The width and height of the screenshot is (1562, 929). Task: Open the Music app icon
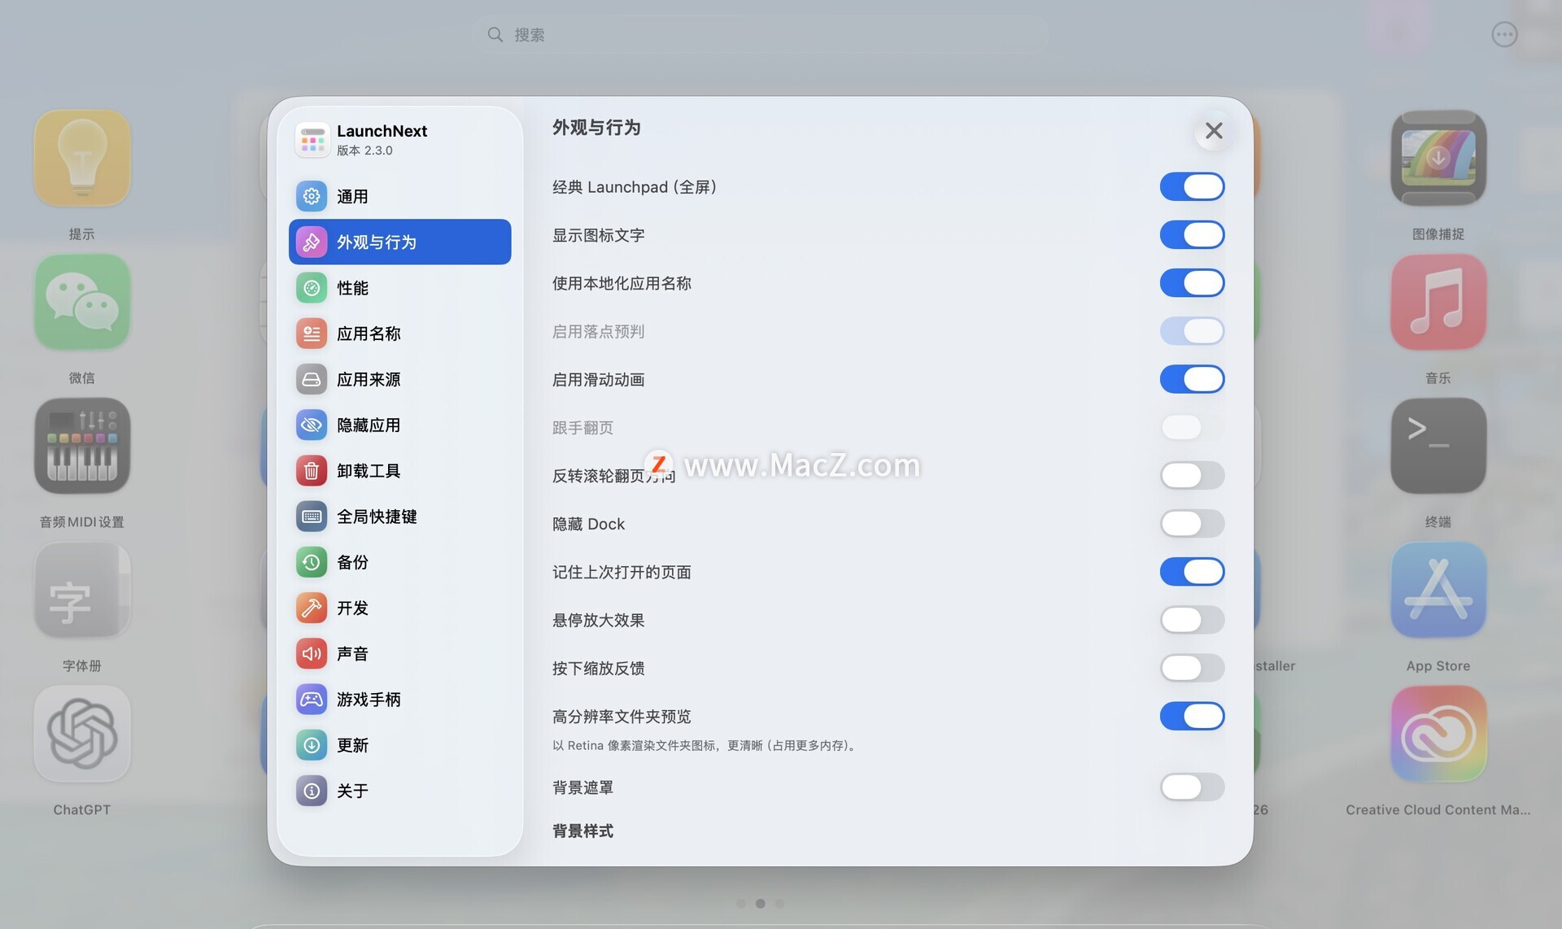click(x=1438, y=302)
